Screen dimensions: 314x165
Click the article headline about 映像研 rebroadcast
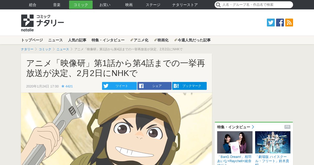click(x=116, y=68)
